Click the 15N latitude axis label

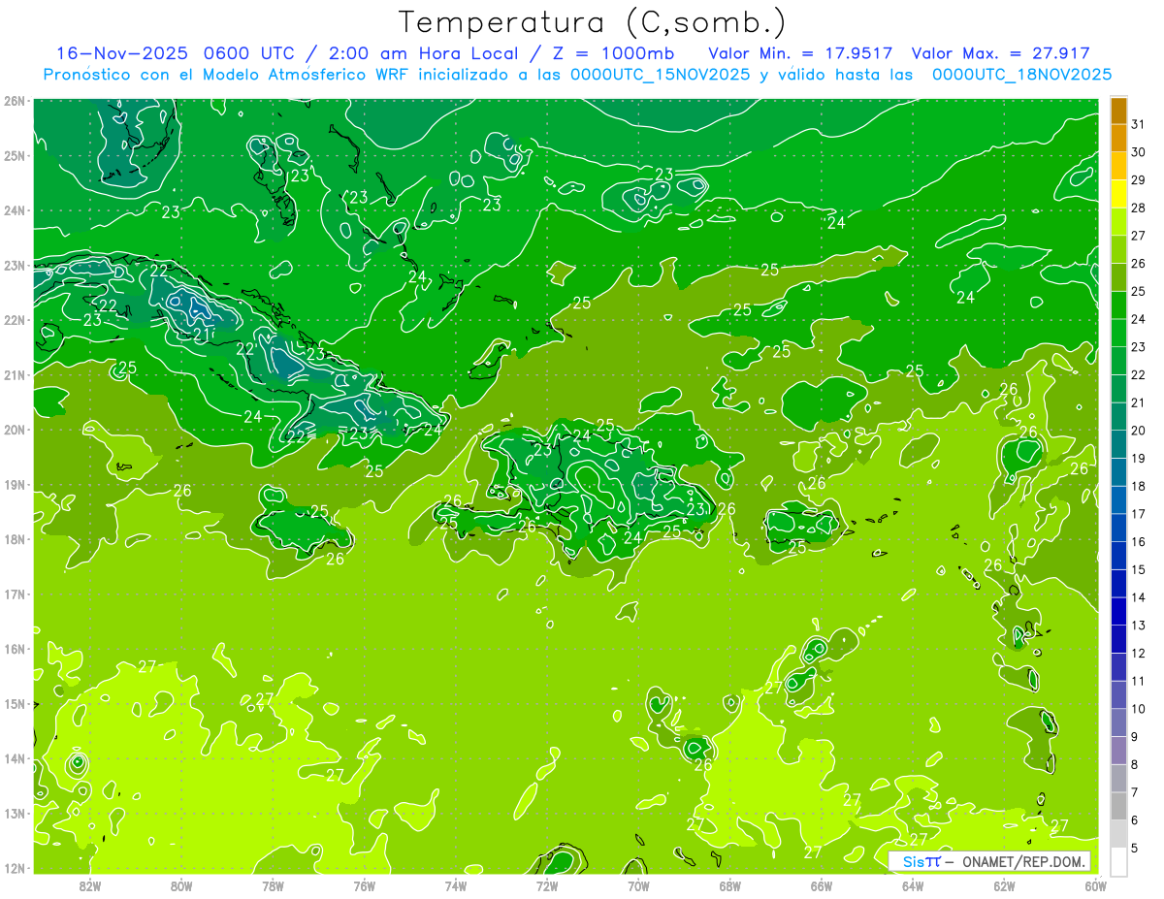(x=15, y=704)
